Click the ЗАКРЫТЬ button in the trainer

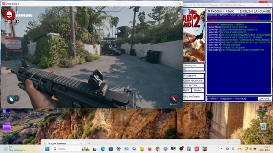point(264,99)
